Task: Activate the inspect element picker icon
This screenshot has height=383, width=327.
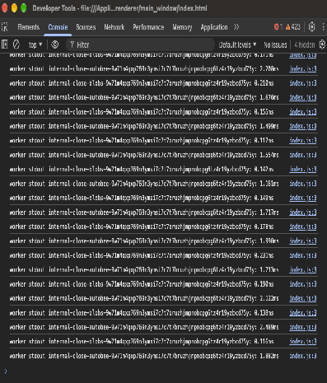Action: [5, 27]
